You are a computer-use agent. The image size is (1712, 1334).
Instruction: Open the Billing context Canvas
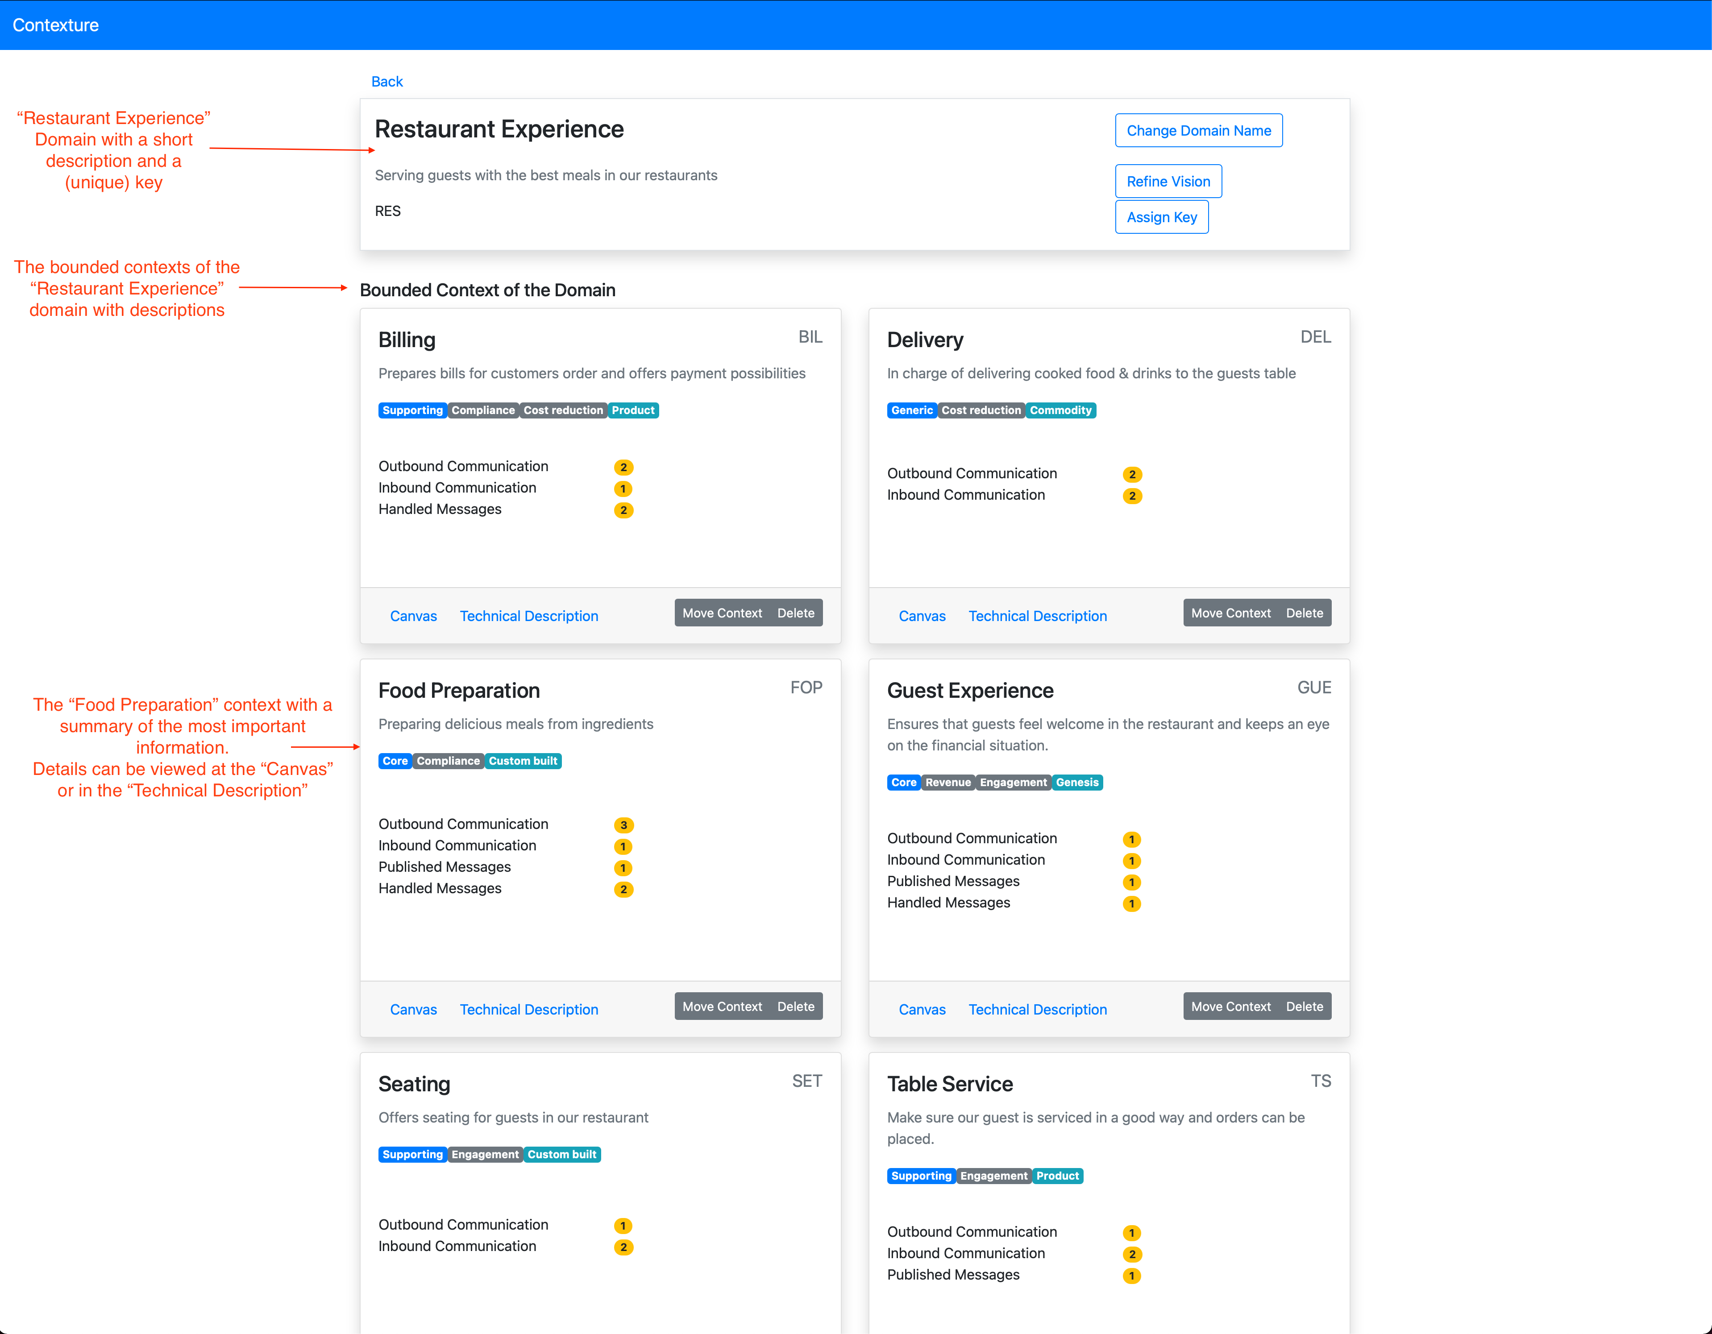click(x=413, y=616)
